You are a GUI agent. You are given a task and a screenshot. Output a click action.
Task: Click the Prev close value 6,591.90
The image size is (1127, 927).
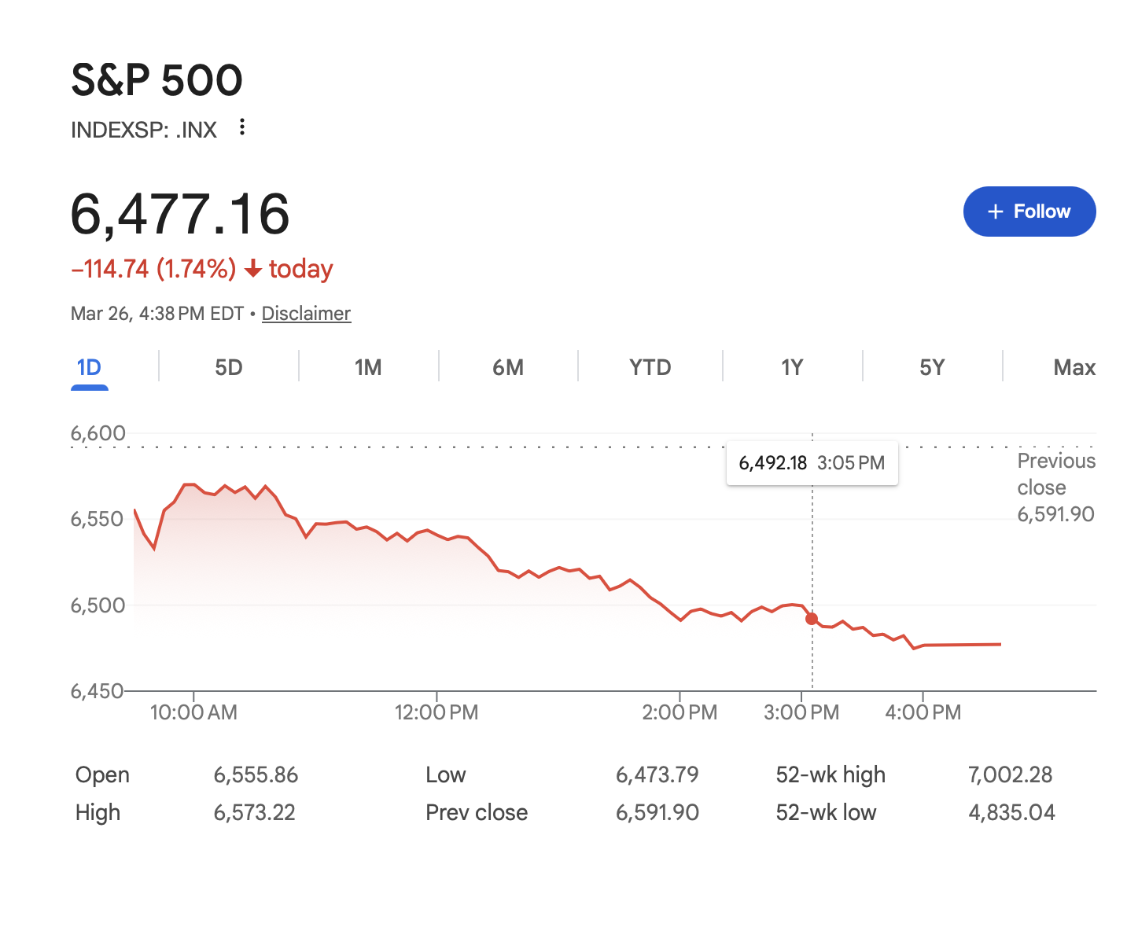tap(657, 812)
